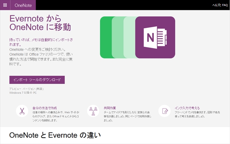230x144 pixels.
Task: Click the OneNote brand link in header
Action: (23, 5)
